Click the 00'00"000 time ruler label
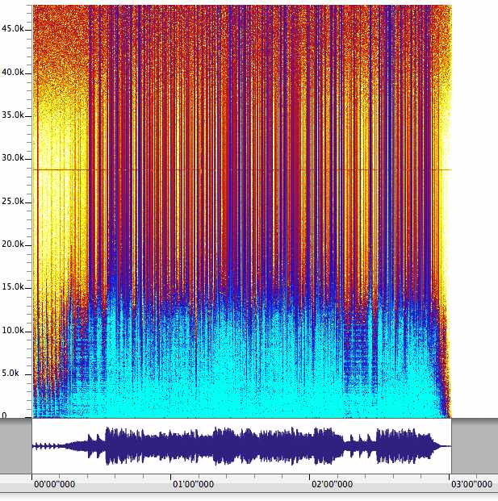The height and width of the screenshot is (501, 498). pos(54,484)
